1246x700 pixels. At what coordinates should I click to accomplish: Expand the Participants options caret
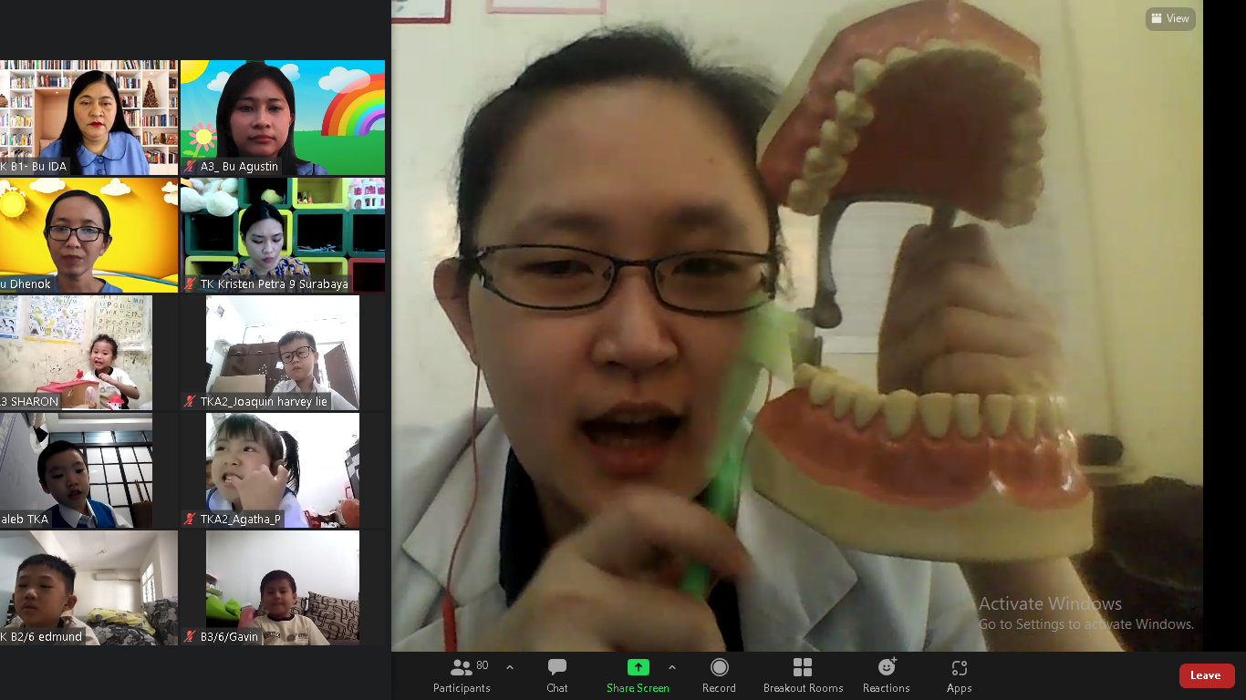click(x=510, y=667)
